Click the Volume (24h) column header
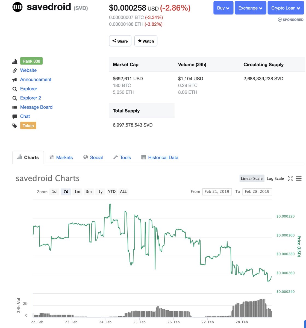The width and height of the screenshot is (306, 328). [192, 65]
